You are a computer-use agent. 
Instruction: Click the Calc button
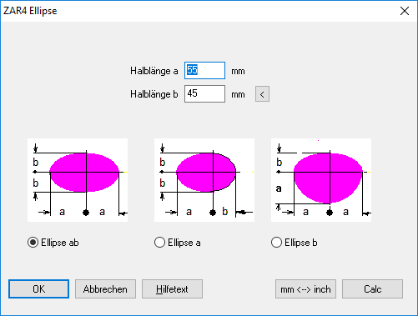tap(372, 289)
